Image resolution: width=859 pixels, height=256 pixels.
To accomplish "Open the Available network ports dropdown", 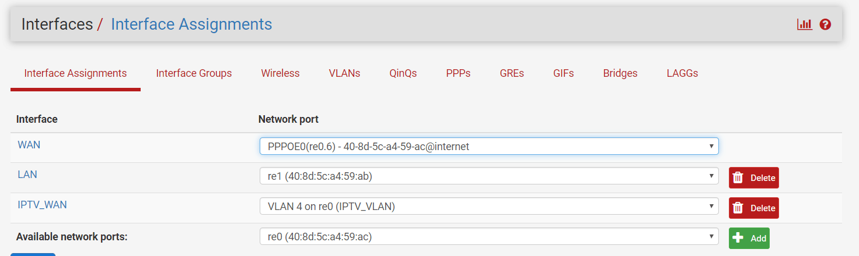I will pyautogui.click(x=488, y=237).
